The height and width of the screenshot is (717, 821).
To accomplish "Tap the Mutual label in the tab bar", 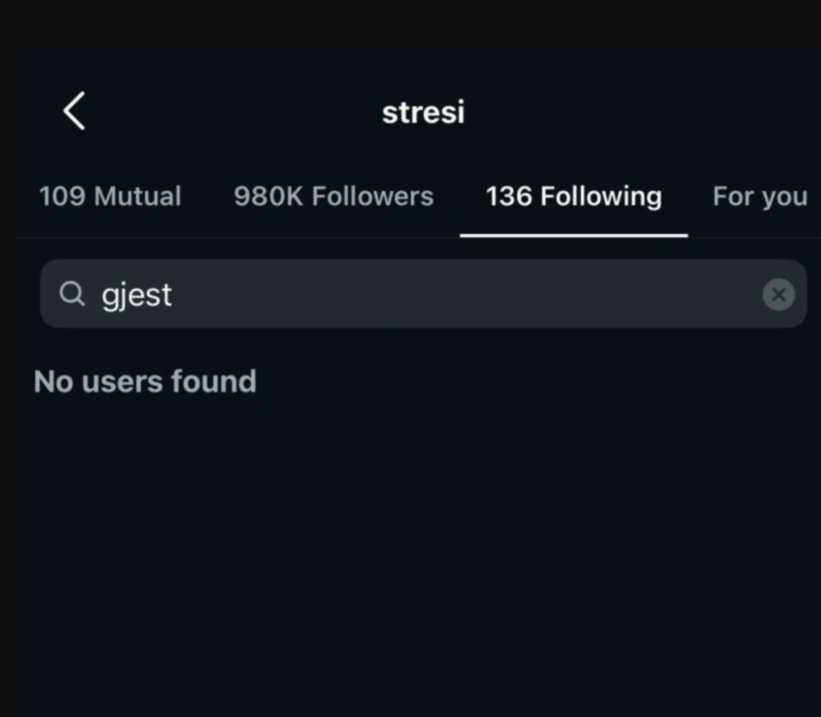I will click(x=138, y=197).
